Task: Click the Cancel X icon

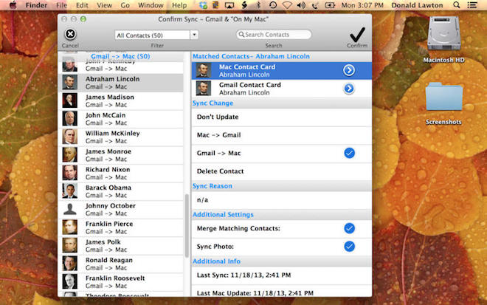Action: coord(70,34)
